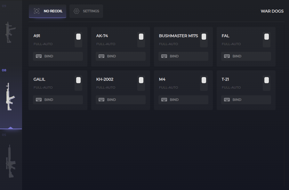Click the AK-74 weapon name
289x190 pixels.
(x=102, y=36)
